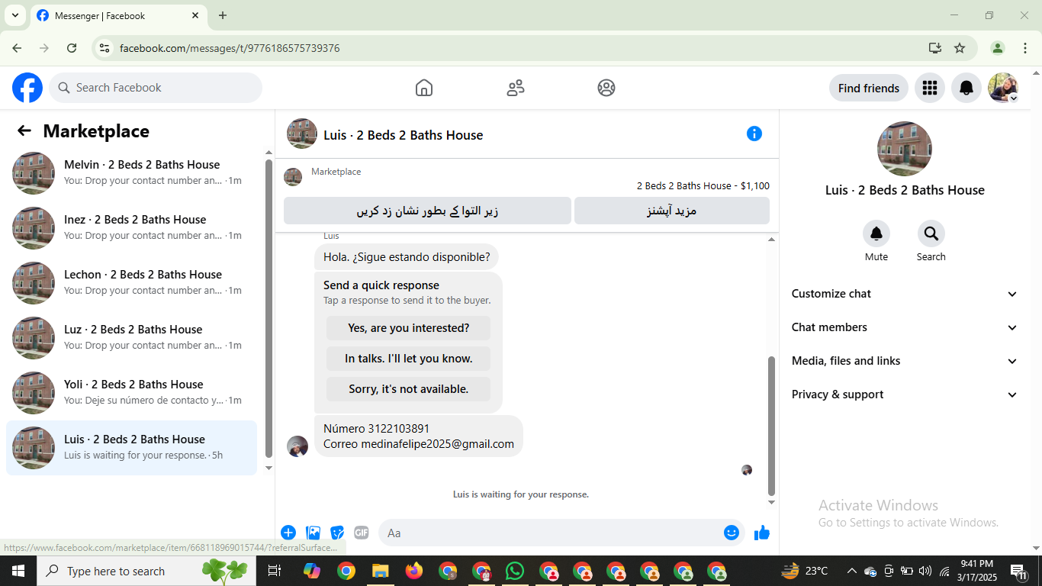The height and width of the screenshot is (586, 1042).
Task: Open the Yoli 2 Beds 2 Baths conversation
Action: (131, 393)
